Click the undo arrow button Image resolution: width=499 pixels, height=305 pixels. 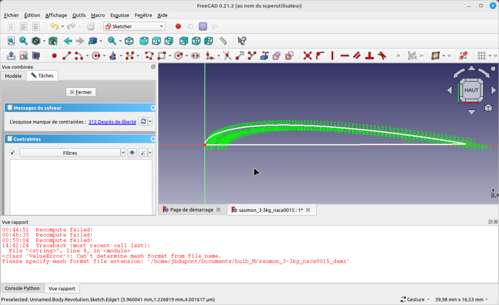point(55,26)
